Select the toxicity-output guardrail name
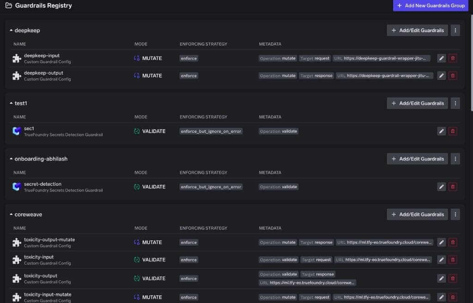The height and width of the screenshot is (303, 473). (x=41, y=276)
